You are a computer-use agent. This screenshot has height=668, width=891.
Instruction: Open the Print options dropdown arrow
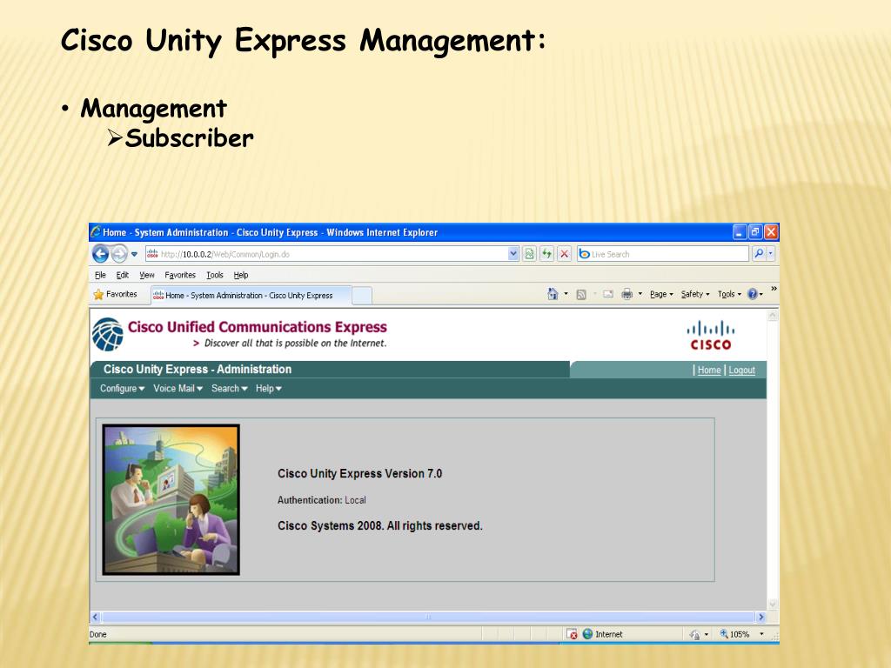[x=640, y=294]
